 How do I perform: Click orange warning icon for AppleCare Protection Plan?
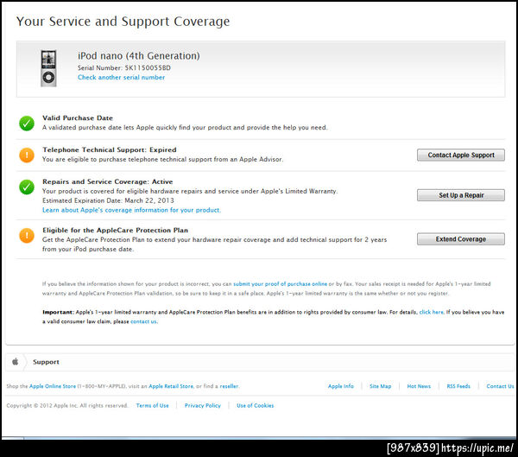27,234
